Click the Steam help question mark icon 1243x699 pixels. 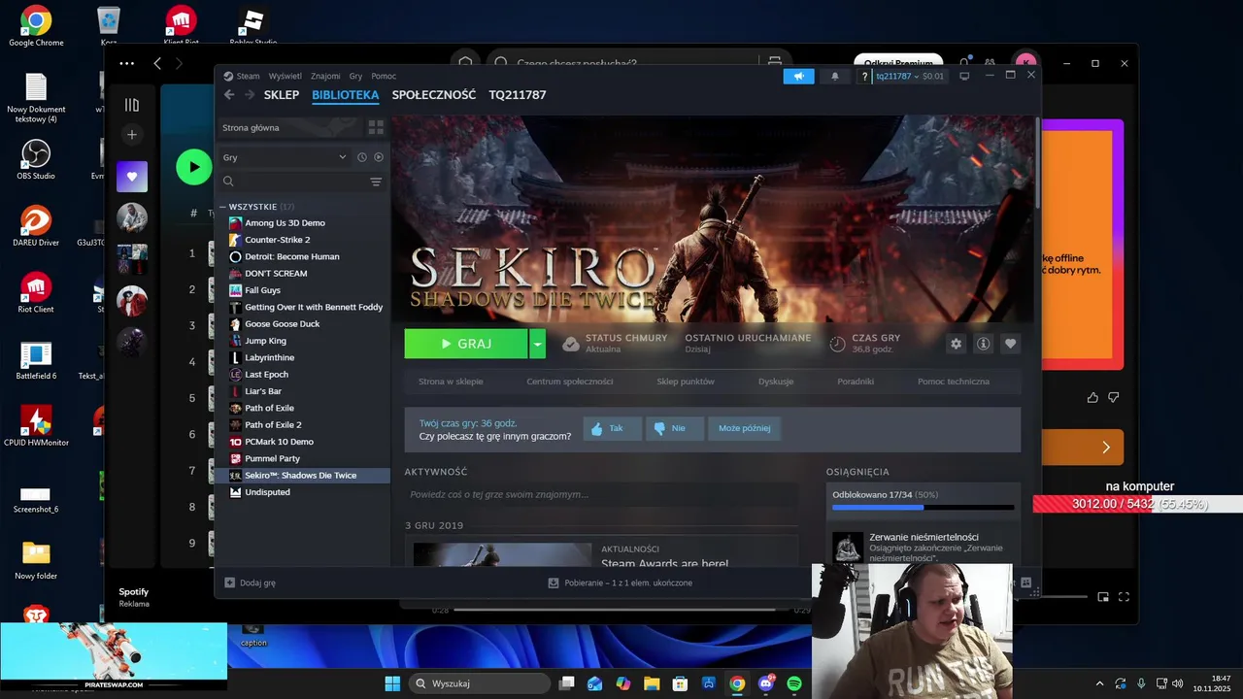(864, 76)
